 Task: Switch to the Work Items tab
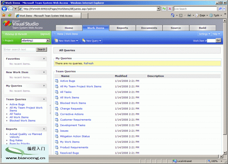[96, 28]
